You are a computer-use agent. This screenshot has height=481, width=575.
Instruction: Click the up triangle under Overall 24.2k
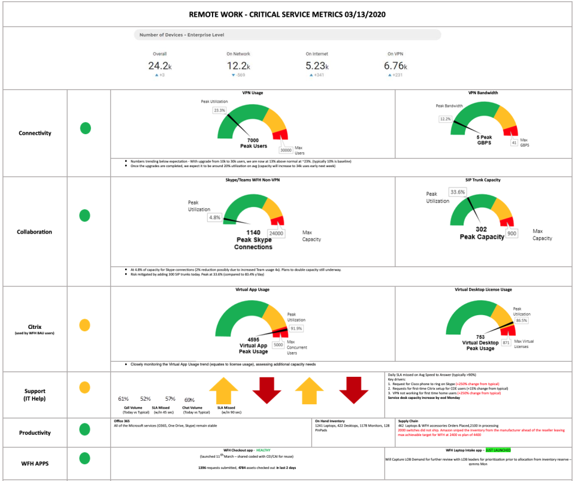157,75
